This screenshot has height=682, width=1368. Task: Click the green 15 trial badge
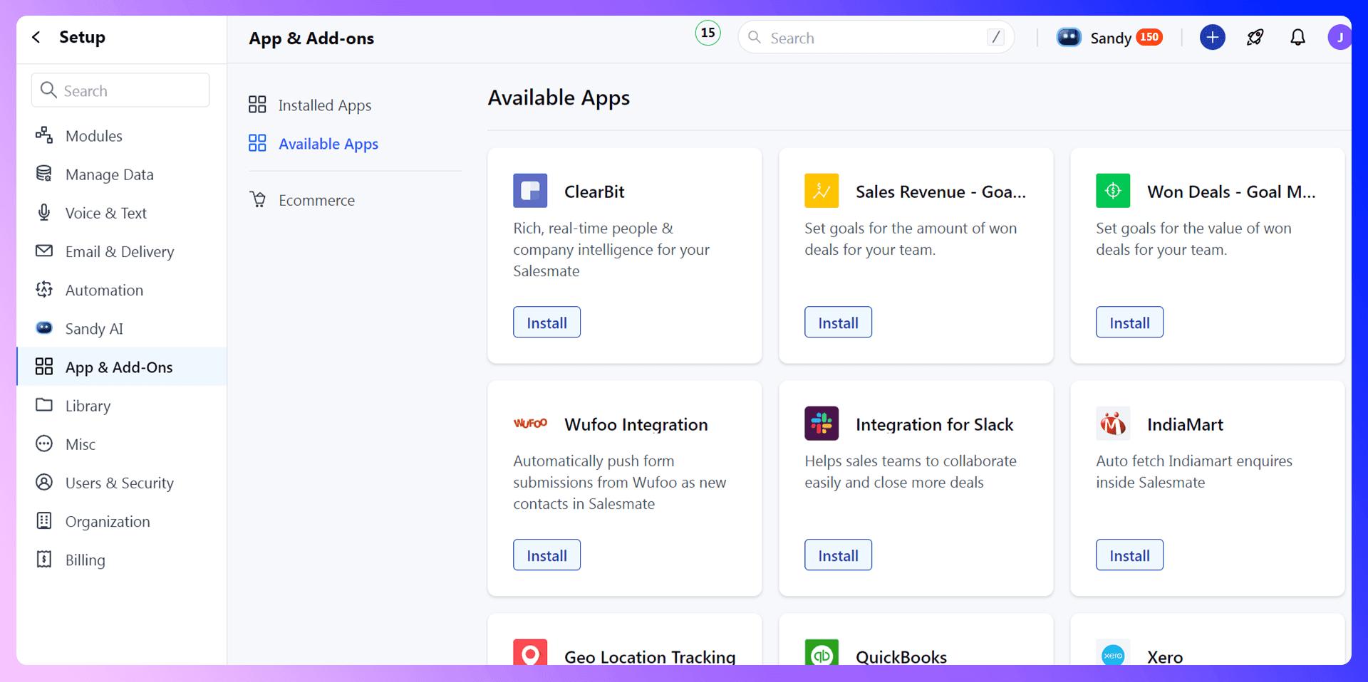tap(708, 33)
